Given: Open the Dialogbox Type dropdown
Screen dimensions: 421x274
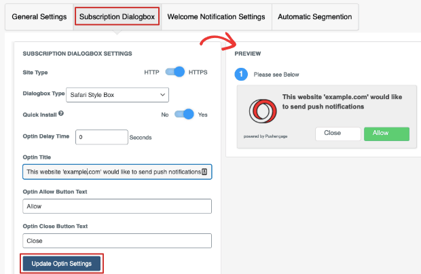Looking at the screenshot, I should (117, 95).
